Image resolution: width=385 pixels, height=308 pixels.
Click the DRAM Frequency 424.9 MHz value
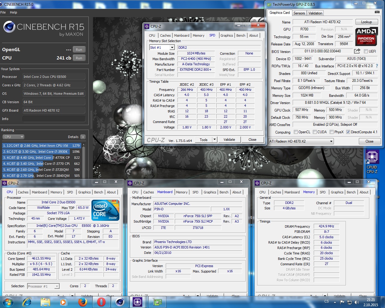click(x=326, y=226)
